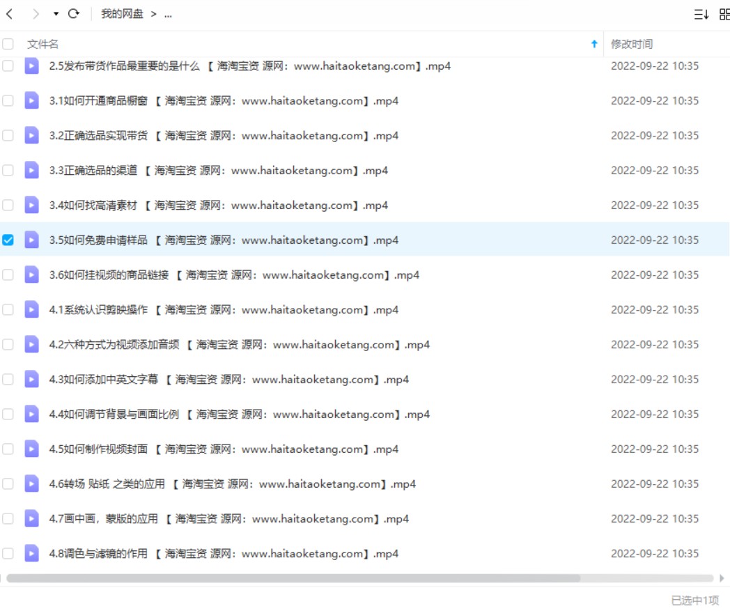The height and width of the screenshot is (611, 730).
Task: Check the box for 4.2六种方式为视频添加音频
Action: 8,345
